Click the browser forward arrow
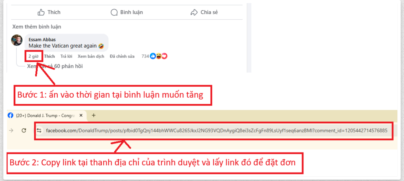The height and width of the screenshot is (181, 404). tap(11, 131)
